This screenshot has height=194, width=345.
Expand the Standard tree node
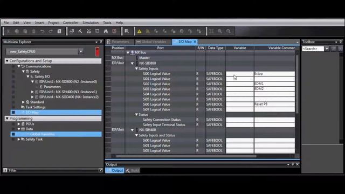pos(23,102)
